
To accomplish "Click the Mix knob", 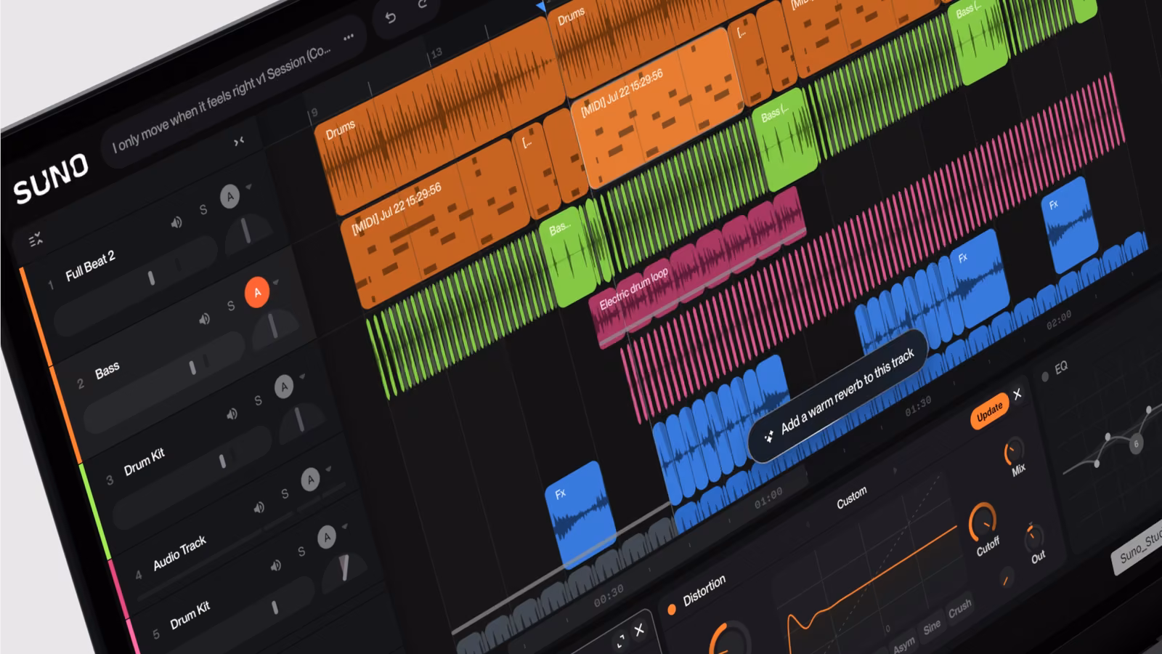I will [x=1013, y=451].
